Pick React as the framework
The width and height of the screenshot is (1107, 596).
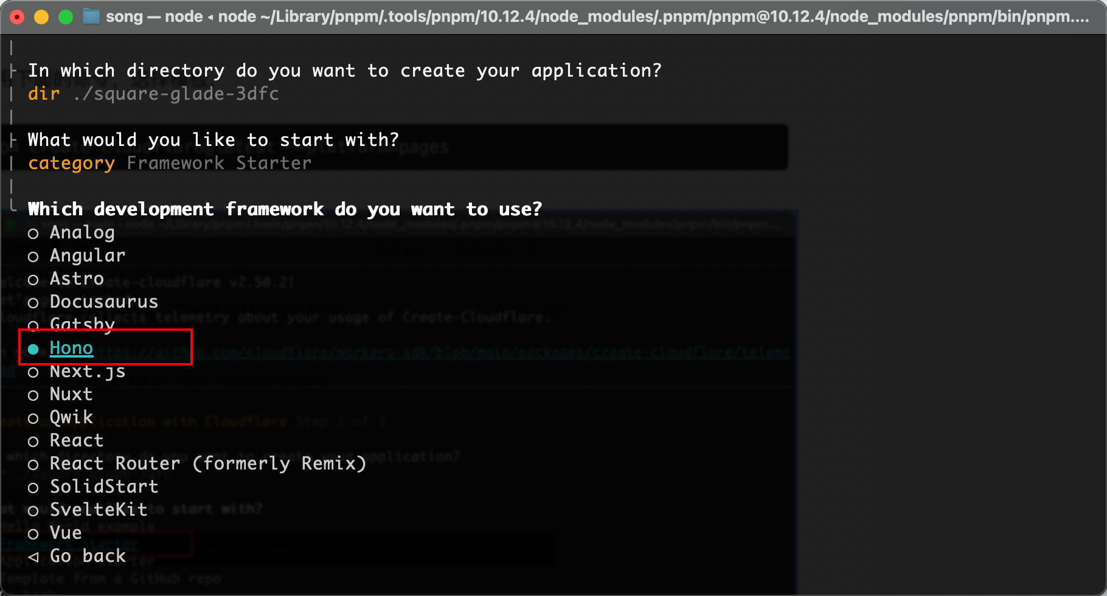coord(77,440)
